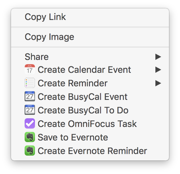Click the BusyCal icon beside Create BusyCal Event
Viewport: 180px width, 174px height.
tap(30, 96)
